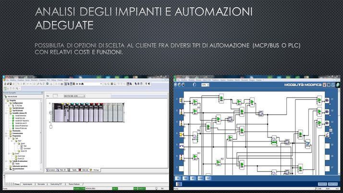The height and width of the screenshot is (193, 343).
Task: Click the question-mark help icon in right window
Action: (x=194, y=84)
